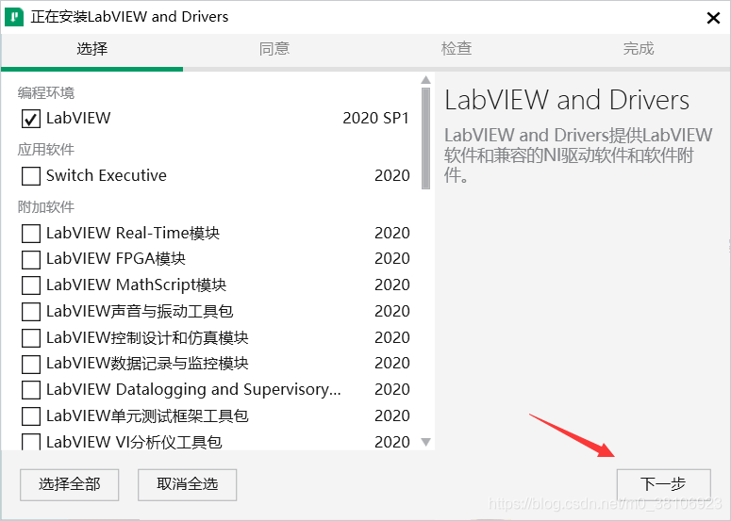This screenshot has height=521, width=731.
Task: Click the 应用软件 section heading
Action: point(46,150)
